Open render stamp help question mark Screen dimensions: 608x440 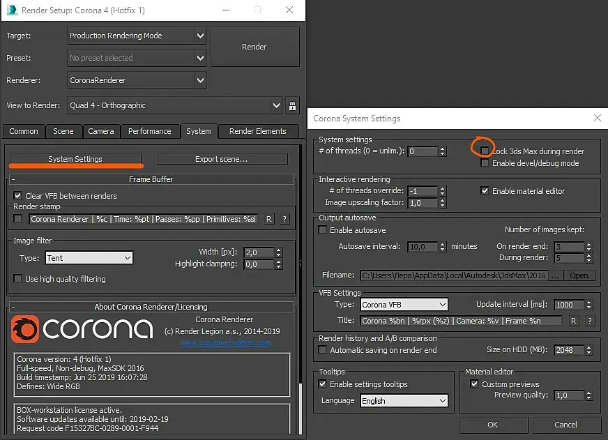coord(284,219)
